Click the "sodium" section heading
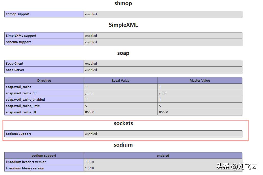This screenshot has width=263, height=175. [x=123, y=145]
